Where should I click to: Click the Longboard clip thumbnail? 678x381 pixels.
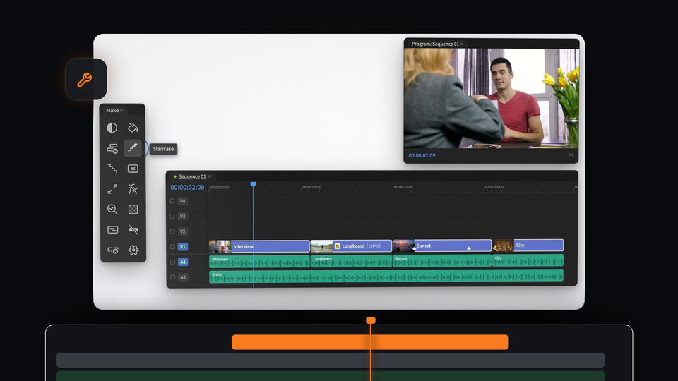click(322, 246)
